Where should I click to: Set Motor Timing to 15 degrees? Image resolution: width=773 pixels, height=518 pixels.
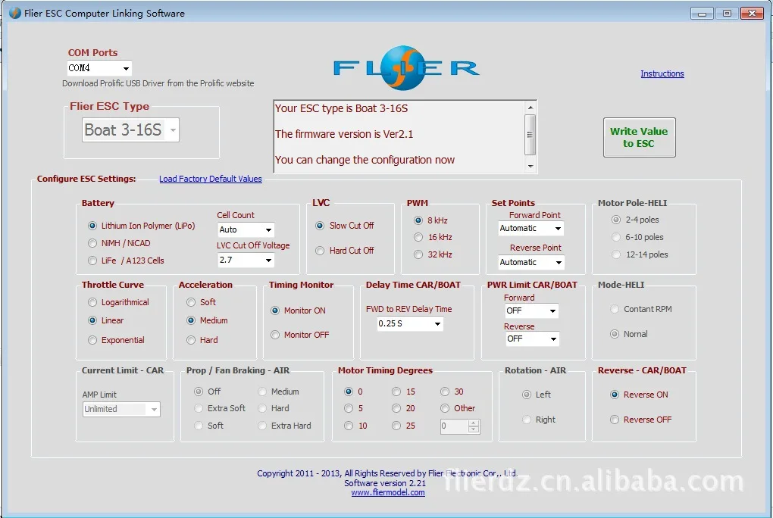click(404, 392)
